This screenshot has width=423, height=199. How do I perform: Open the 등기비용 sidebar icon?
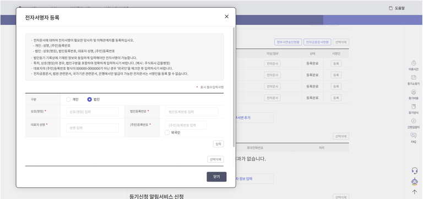pos(414,92)
